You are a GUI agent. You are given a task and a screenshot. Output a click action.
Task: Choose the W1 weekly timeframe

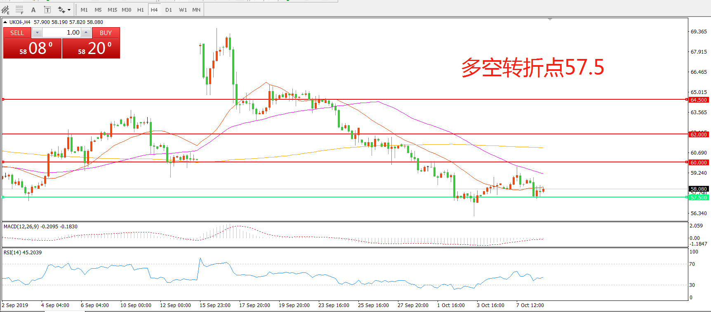(x=183, y=10)
